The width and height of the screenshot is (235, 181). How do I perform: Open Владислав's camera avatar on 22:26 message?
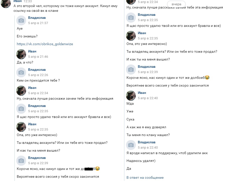tap(21, 72)
